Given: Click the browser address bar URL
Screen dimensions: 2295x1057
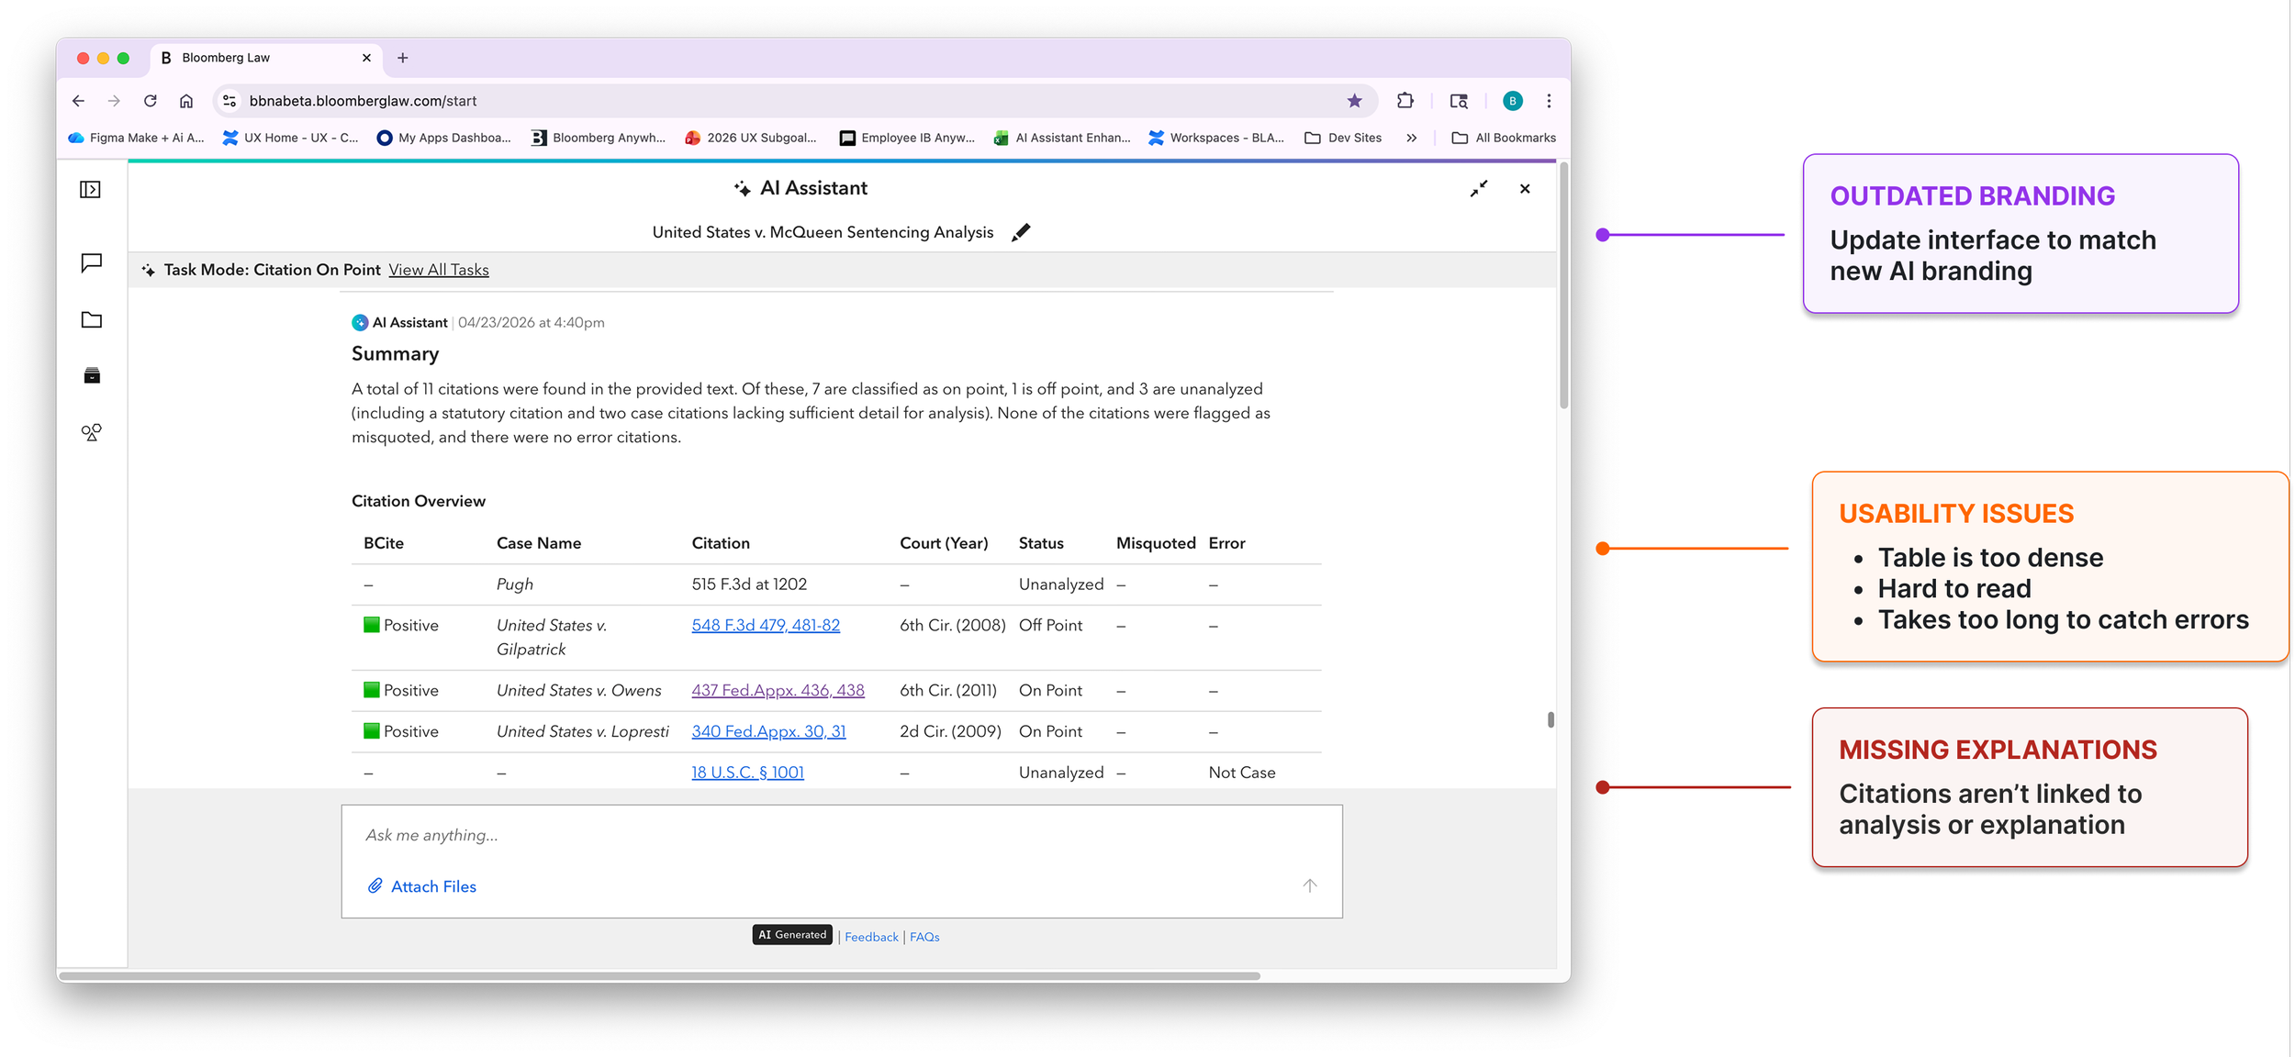Looking at the screenshot, I should [363, 101].
